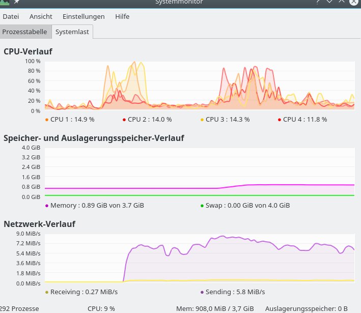Select the Systemlast tab
Image resolution: width=361 pixels, height=313 pixels.
[x=72, y=32]
